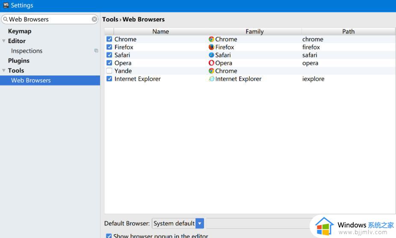396x238 pixels.
Task: Click the Safari compass icon
Action: (x=211, y=55)
